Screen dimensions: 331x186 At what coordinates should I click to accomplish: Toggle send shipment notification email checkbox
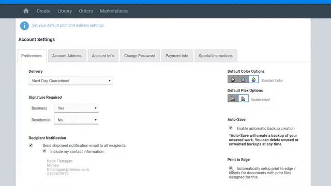coord(31,145)
